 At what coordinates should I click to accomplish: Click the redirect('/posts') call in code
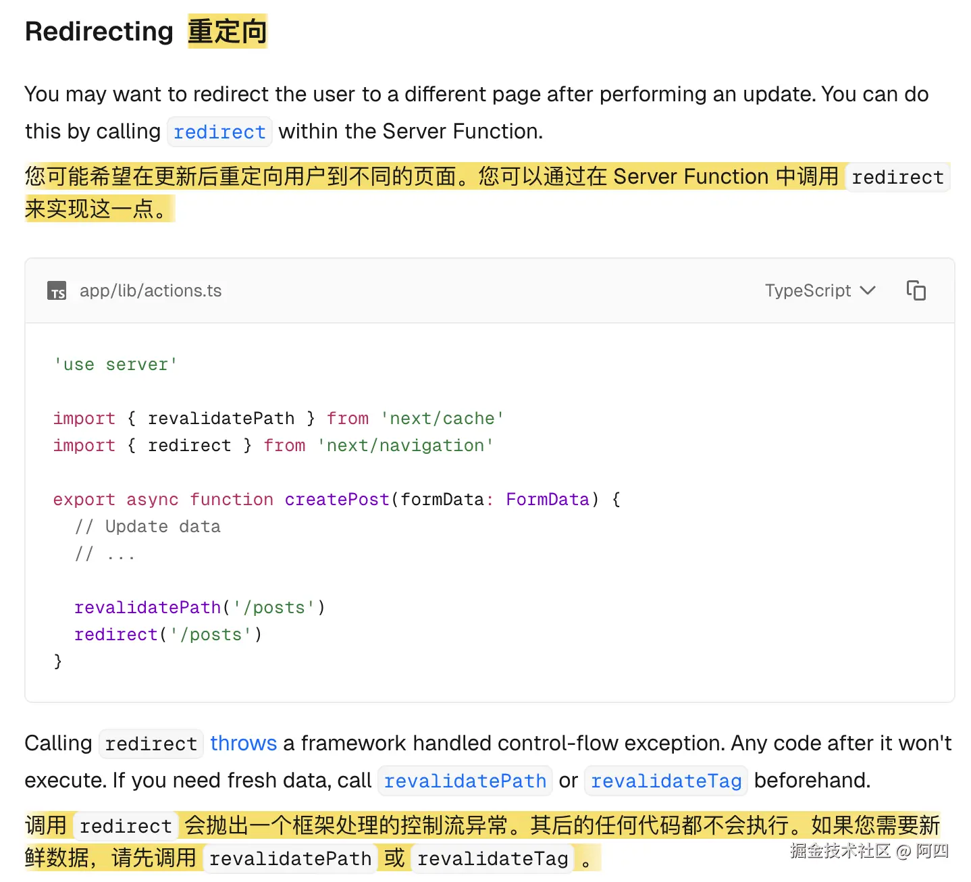168,635
